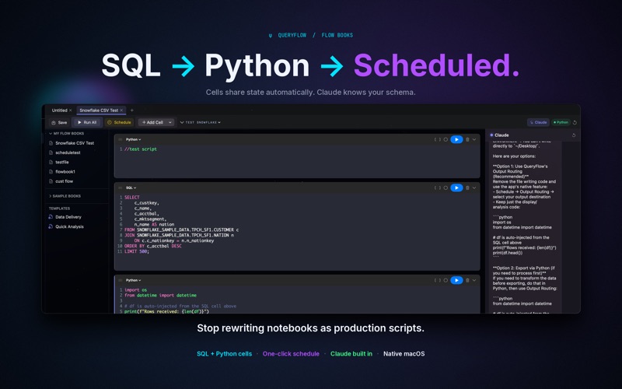The width and height of the screenshot is (622, 389).
Task: Click refresh icon in Claude panel header
Action: pos(574,135)
